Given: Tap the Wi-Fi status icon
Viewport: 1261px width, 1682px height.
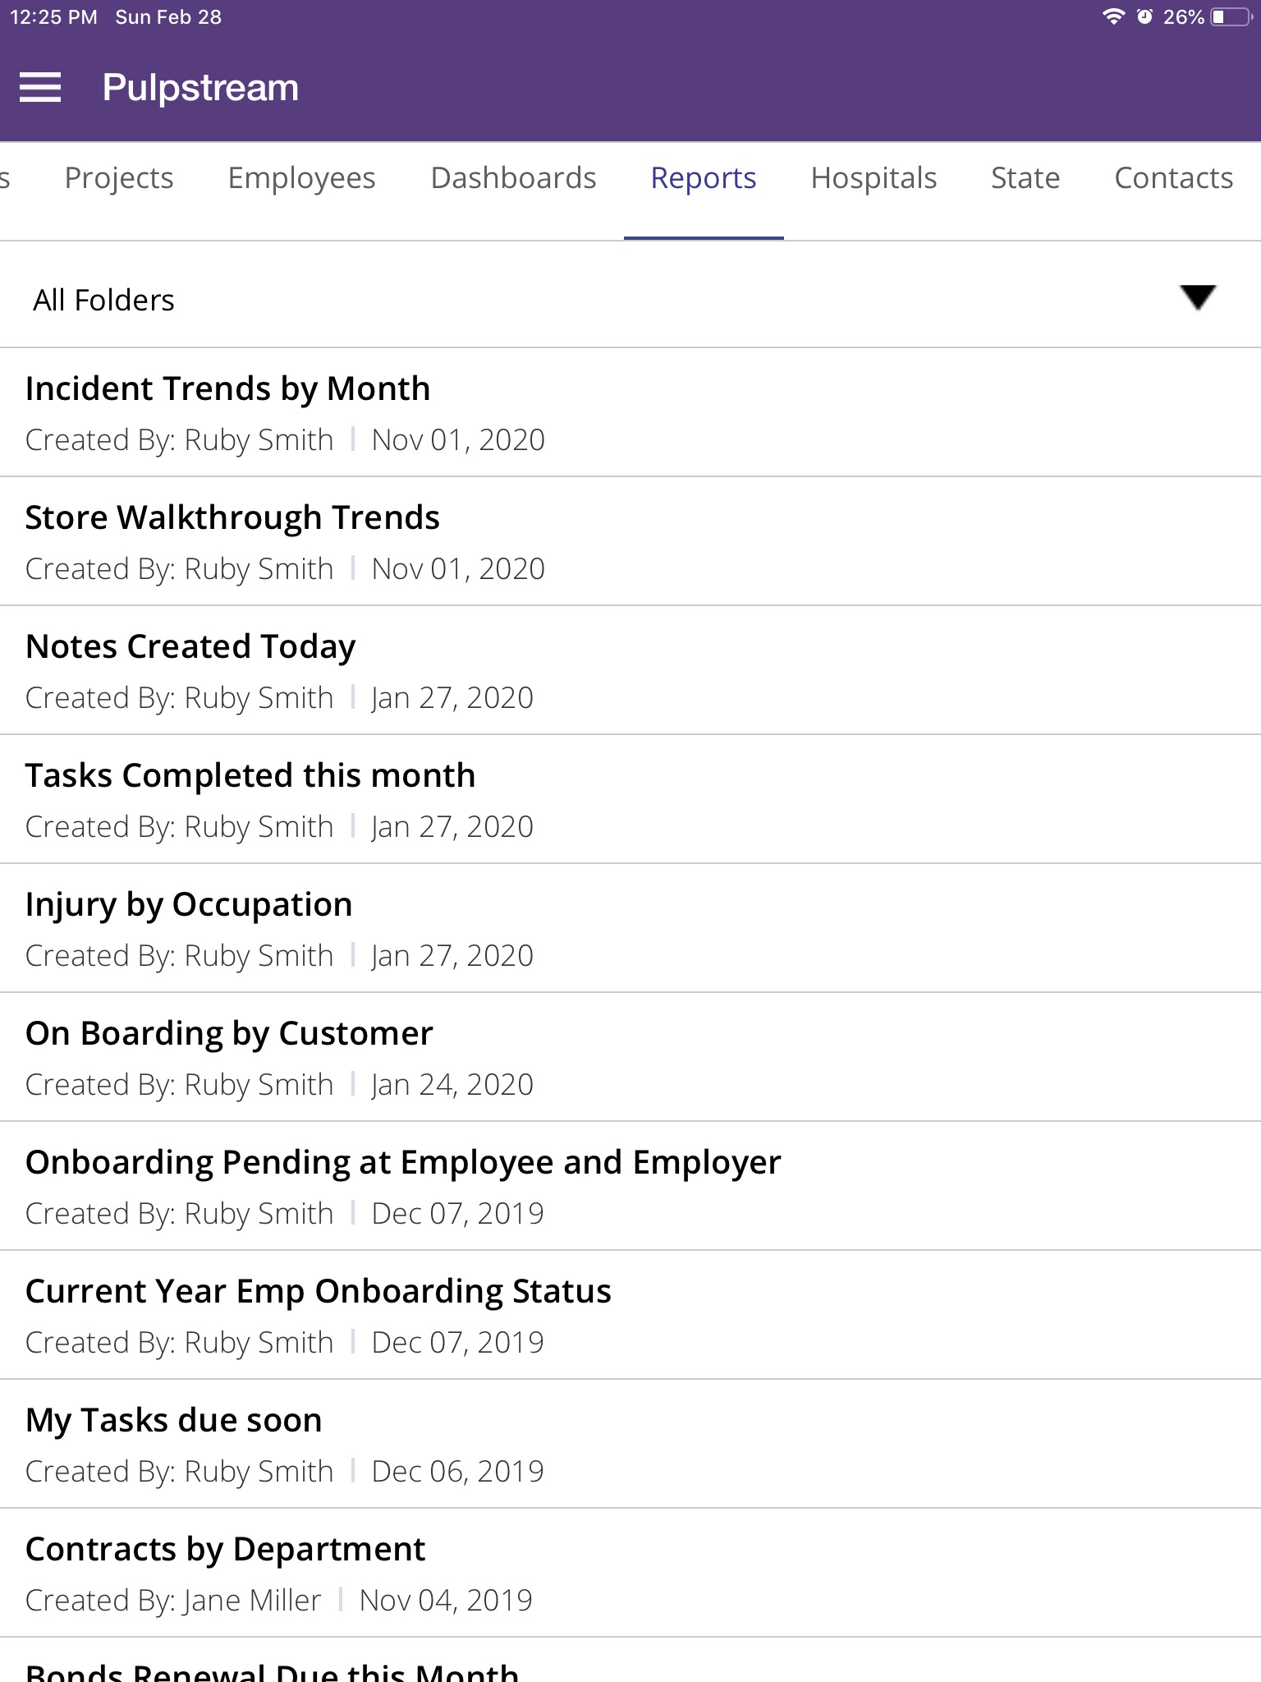Looking at the screenshot, I should (1113, 16).
